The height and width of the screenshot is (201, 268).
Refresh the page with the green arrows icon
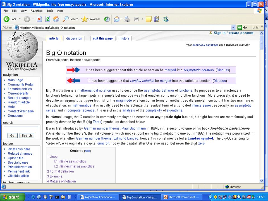click(48, 19)
